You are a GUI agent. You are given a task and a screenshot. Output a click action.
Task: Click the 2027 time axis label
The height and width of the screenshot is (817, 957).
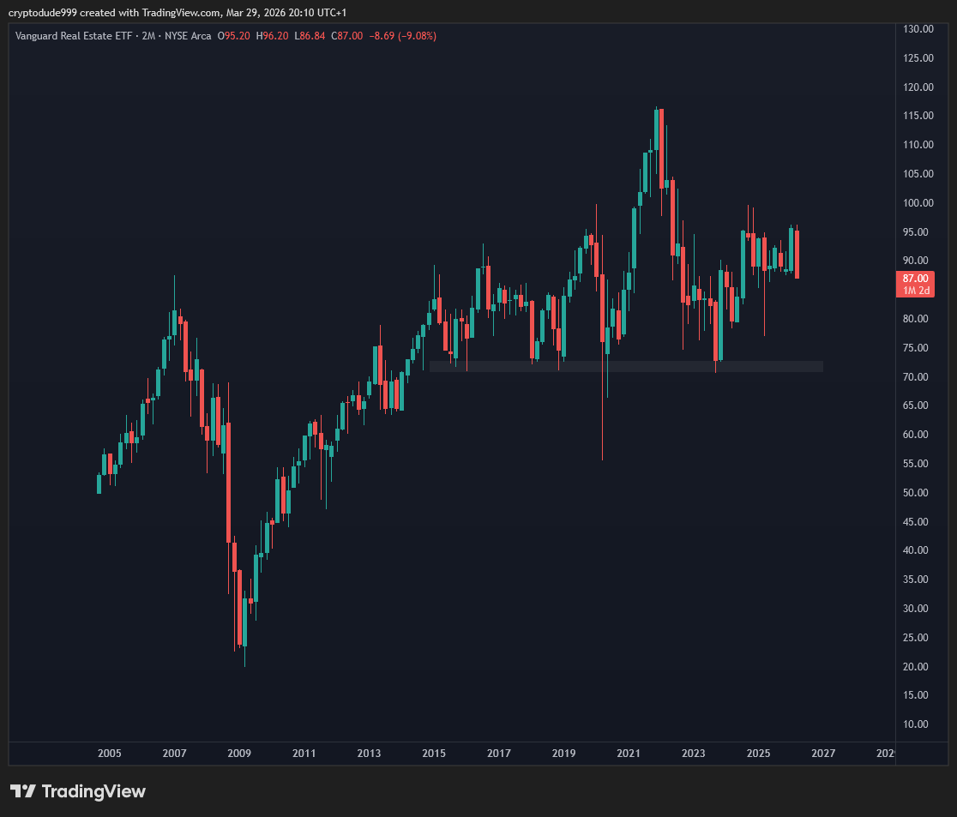pyautogui.click(x=823, y=753)
